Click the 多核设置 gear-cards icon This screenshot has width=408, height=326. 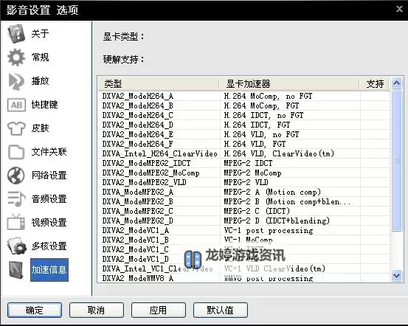coord(16,246)
